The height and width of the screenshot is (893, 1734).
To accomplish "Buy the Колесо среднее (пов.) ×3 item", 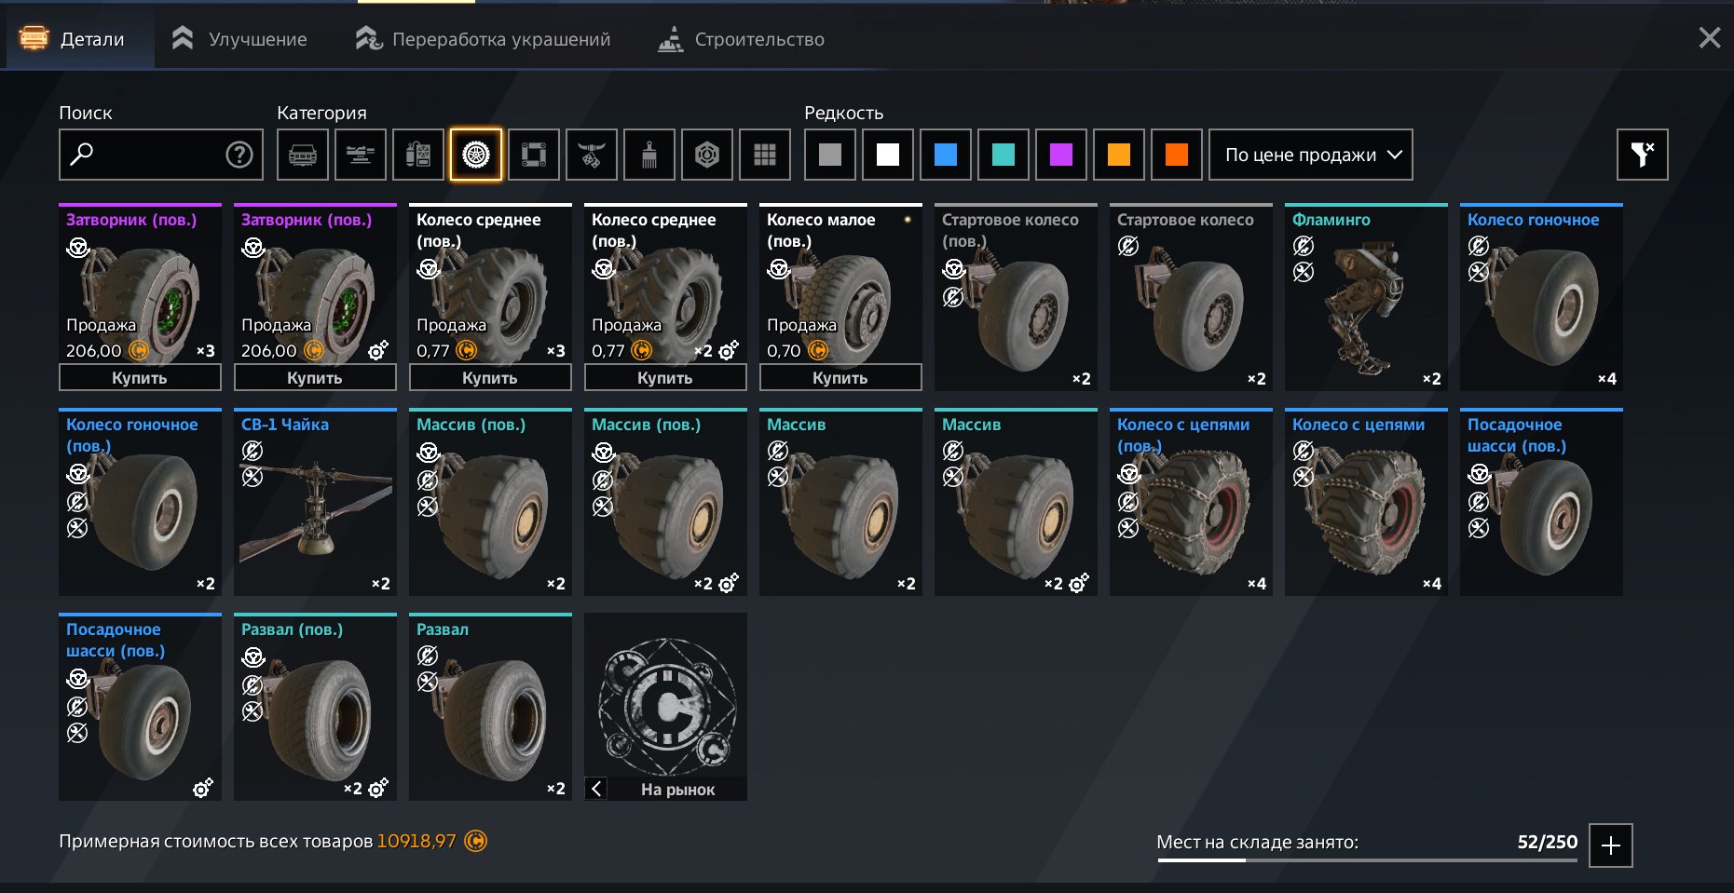I will [x=490, y=377].
